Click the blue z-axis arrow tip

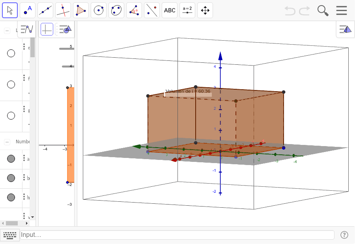(x=220, y=56)
